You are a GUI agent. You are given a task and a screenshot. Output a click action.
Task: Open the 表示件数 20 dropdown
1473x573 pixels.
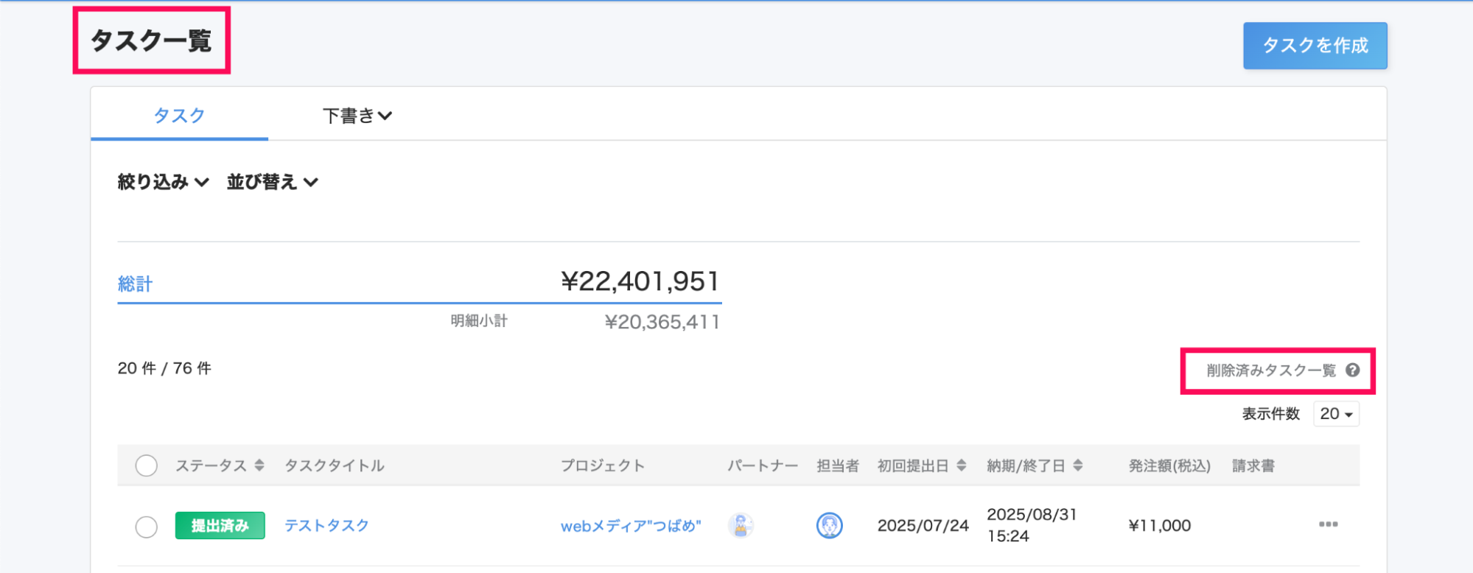[1336, 414]
